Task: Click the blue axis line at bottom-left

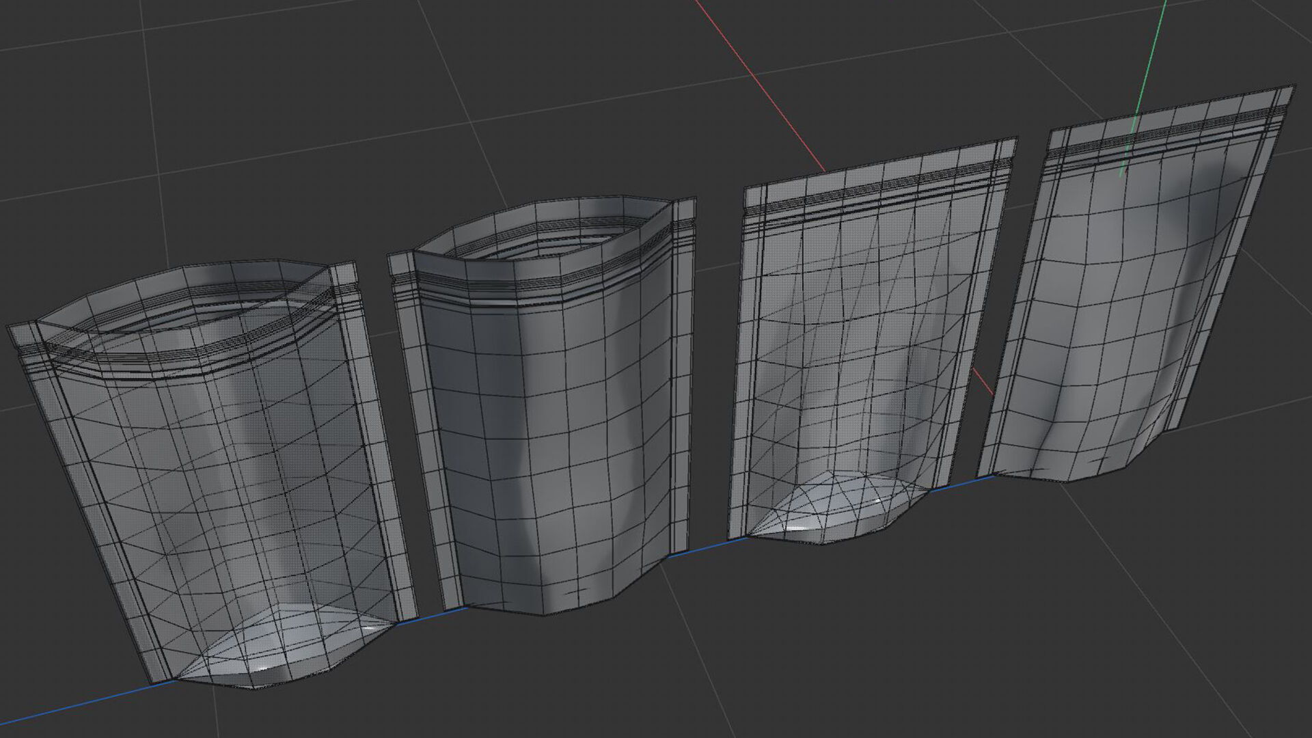Action: coord(68,707)
